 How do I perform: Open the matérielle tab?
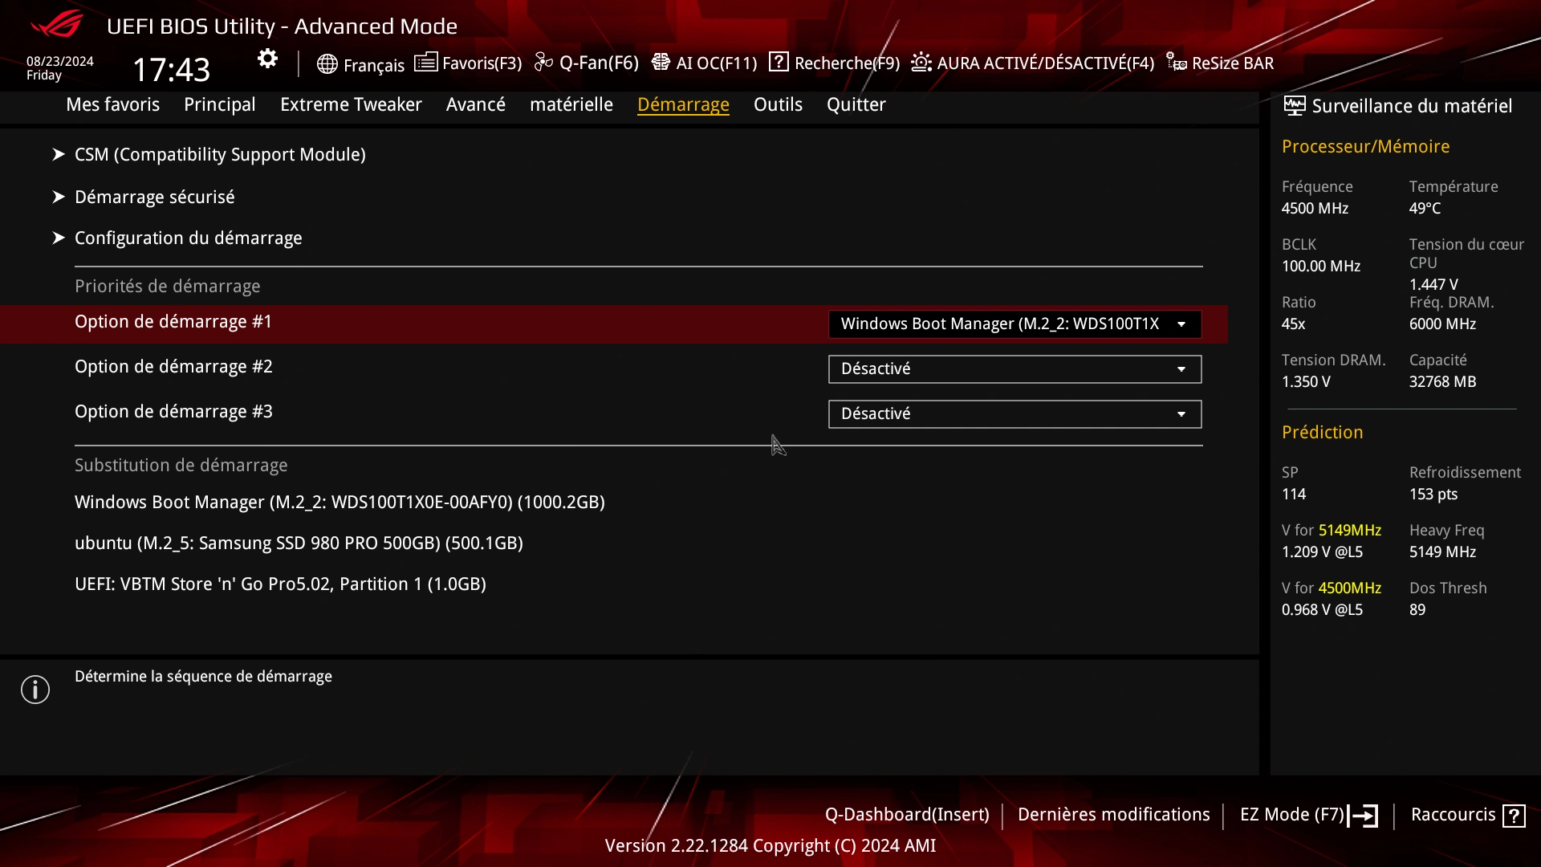click(x=571, y=104)
